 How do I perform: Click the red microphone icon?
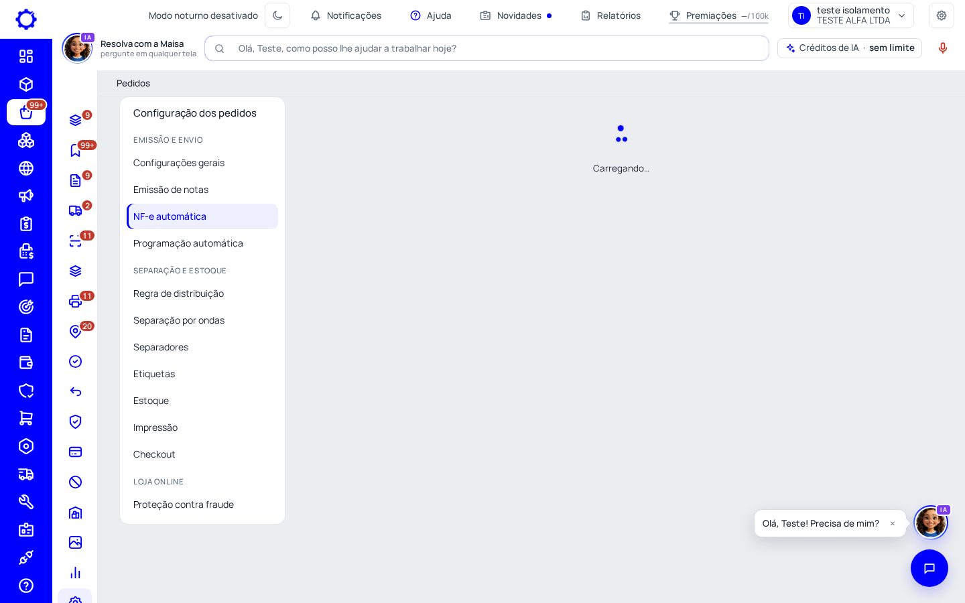point(943,48)
